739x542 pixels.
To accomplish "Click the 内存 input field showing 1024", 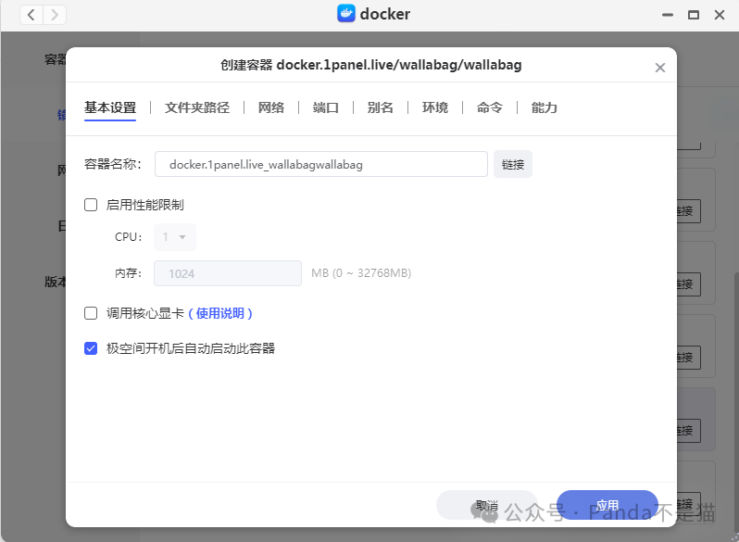I will [228, 273].
